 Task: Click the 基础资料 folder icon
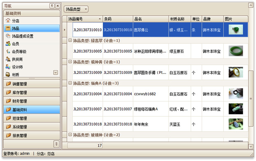coord(9,109)
